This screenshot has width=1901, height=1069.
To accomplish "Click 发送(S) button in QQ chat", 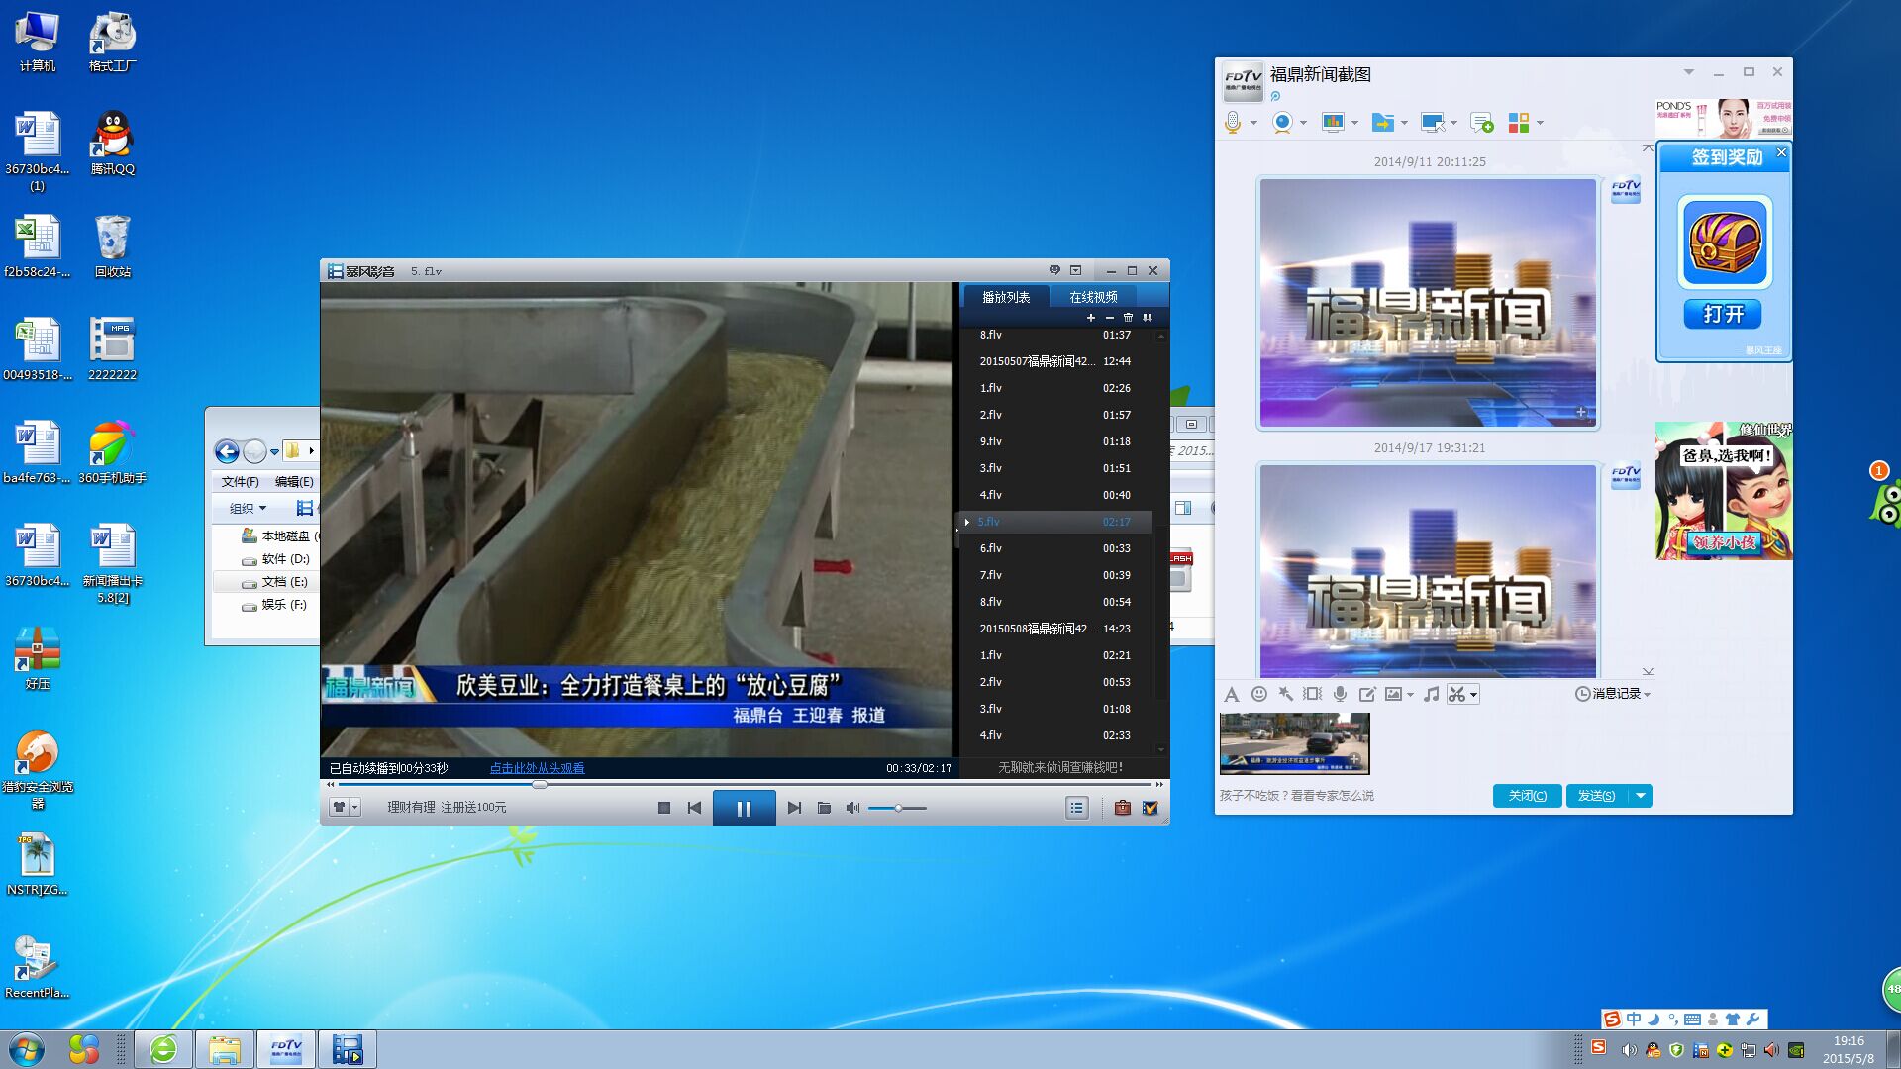I will click(x=1596, y=796).
